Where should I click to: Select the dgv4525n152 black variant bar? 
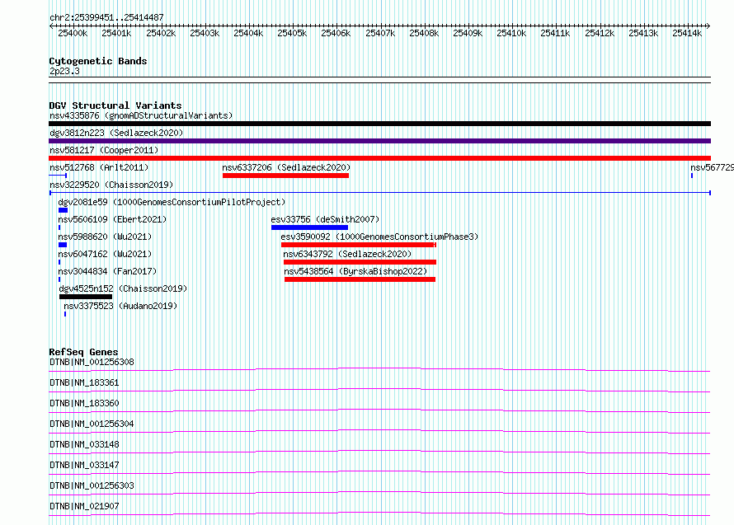tap(86, 297)
